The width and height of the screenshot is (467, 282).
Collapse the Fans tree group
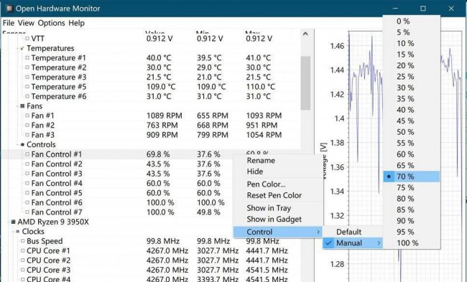click(18, 106)
